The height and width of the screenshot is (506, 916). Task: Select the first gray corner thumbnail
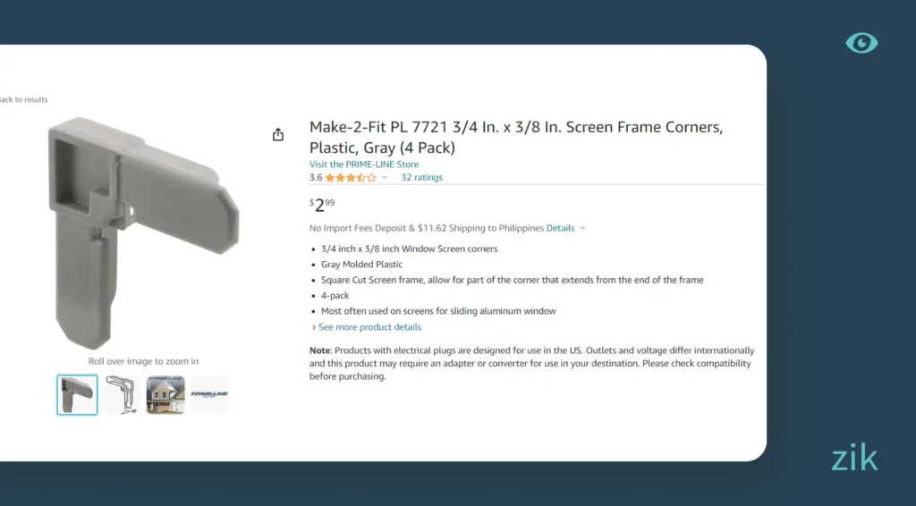point(77,394)
